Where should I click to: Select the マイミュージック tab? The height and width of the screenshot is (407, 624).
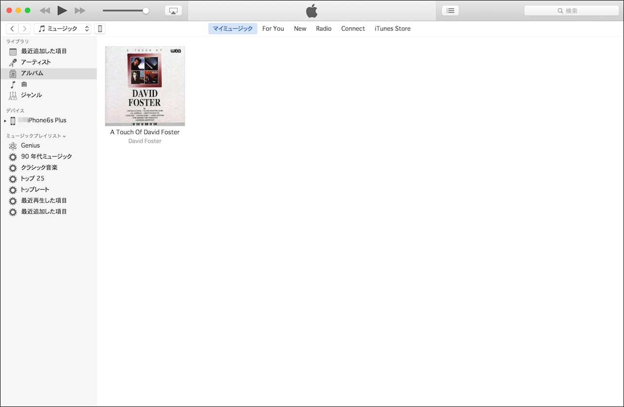(233, 29)
